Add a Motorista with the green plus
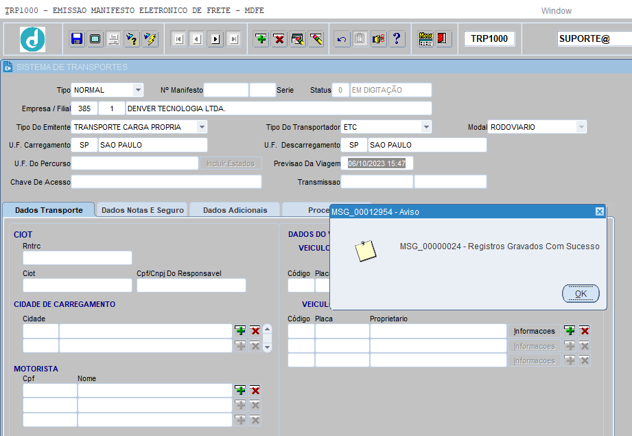 240,391
